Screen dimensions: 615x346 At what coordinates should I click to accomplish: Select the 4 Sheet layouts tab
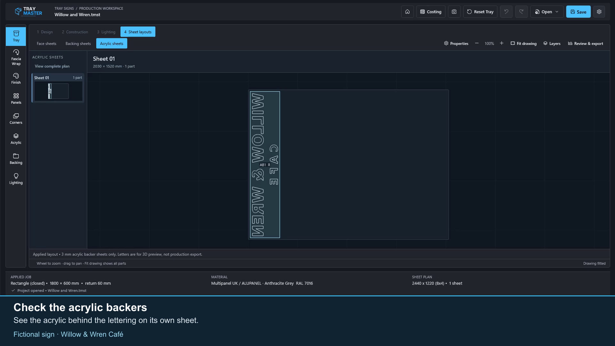(138, 32)
